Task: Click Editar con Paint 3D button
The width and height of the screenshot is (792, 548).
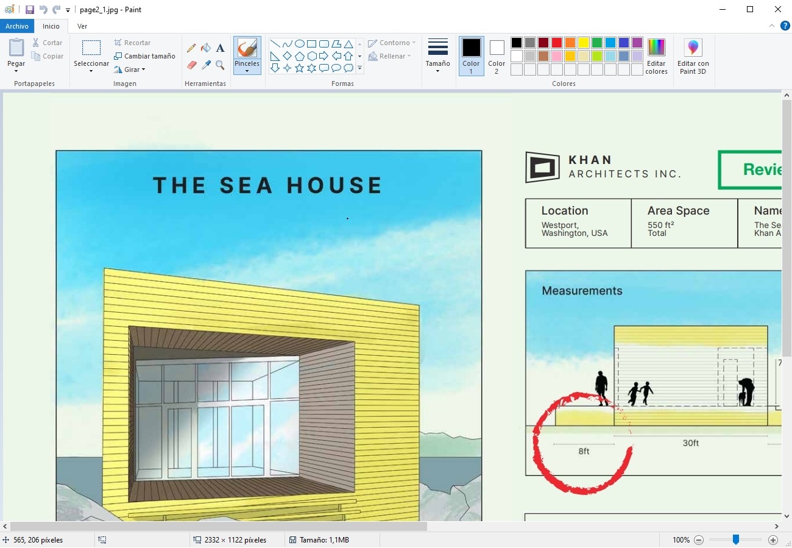Action: pyautogui.click(x=693, y=56)
